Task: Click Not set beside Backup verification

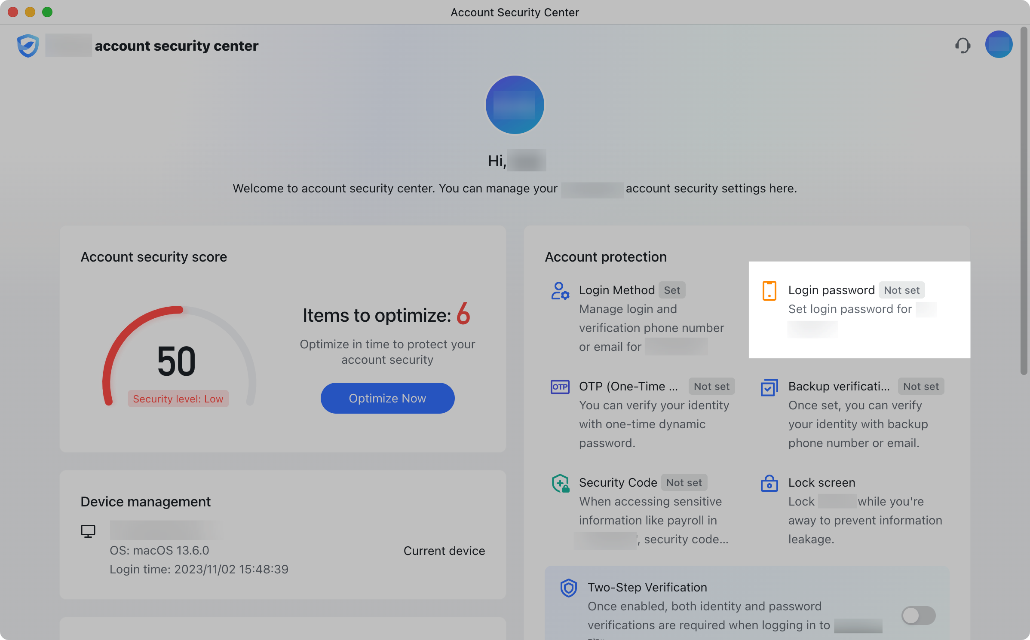Action: coord(920,386)
